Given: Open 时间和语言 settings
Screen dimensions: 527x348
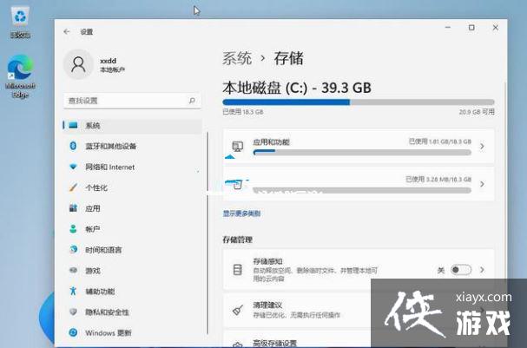Looking at the screenshot, I should tap(133, 250).
